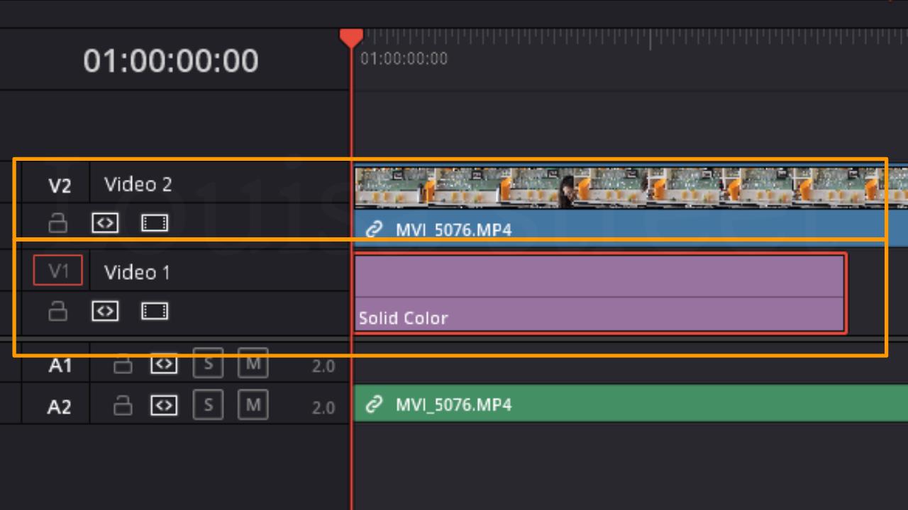
Task: Select the V1 destination control
Action: (x=57, y=271)
